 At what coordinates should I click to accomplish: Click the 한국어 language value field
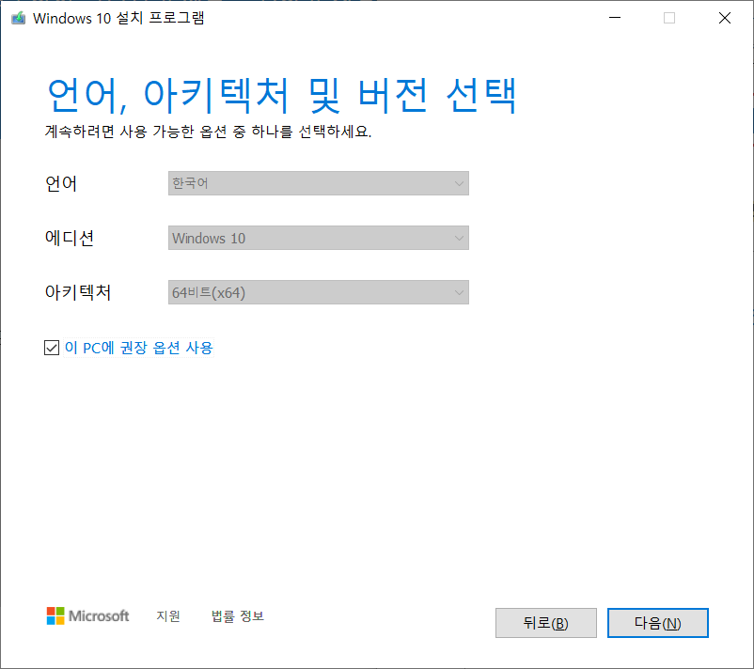(318, 182)
